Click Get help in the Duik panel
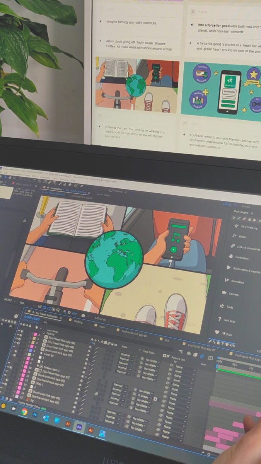Screen dimensions: 261x464 (x=227, y=320)
